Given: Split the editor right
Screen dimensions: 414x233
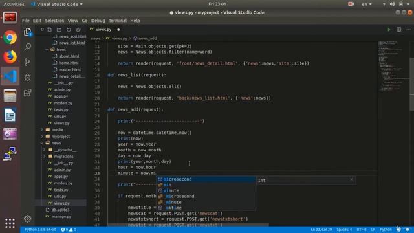Looking at the screenshot, I should click(399, 30).
